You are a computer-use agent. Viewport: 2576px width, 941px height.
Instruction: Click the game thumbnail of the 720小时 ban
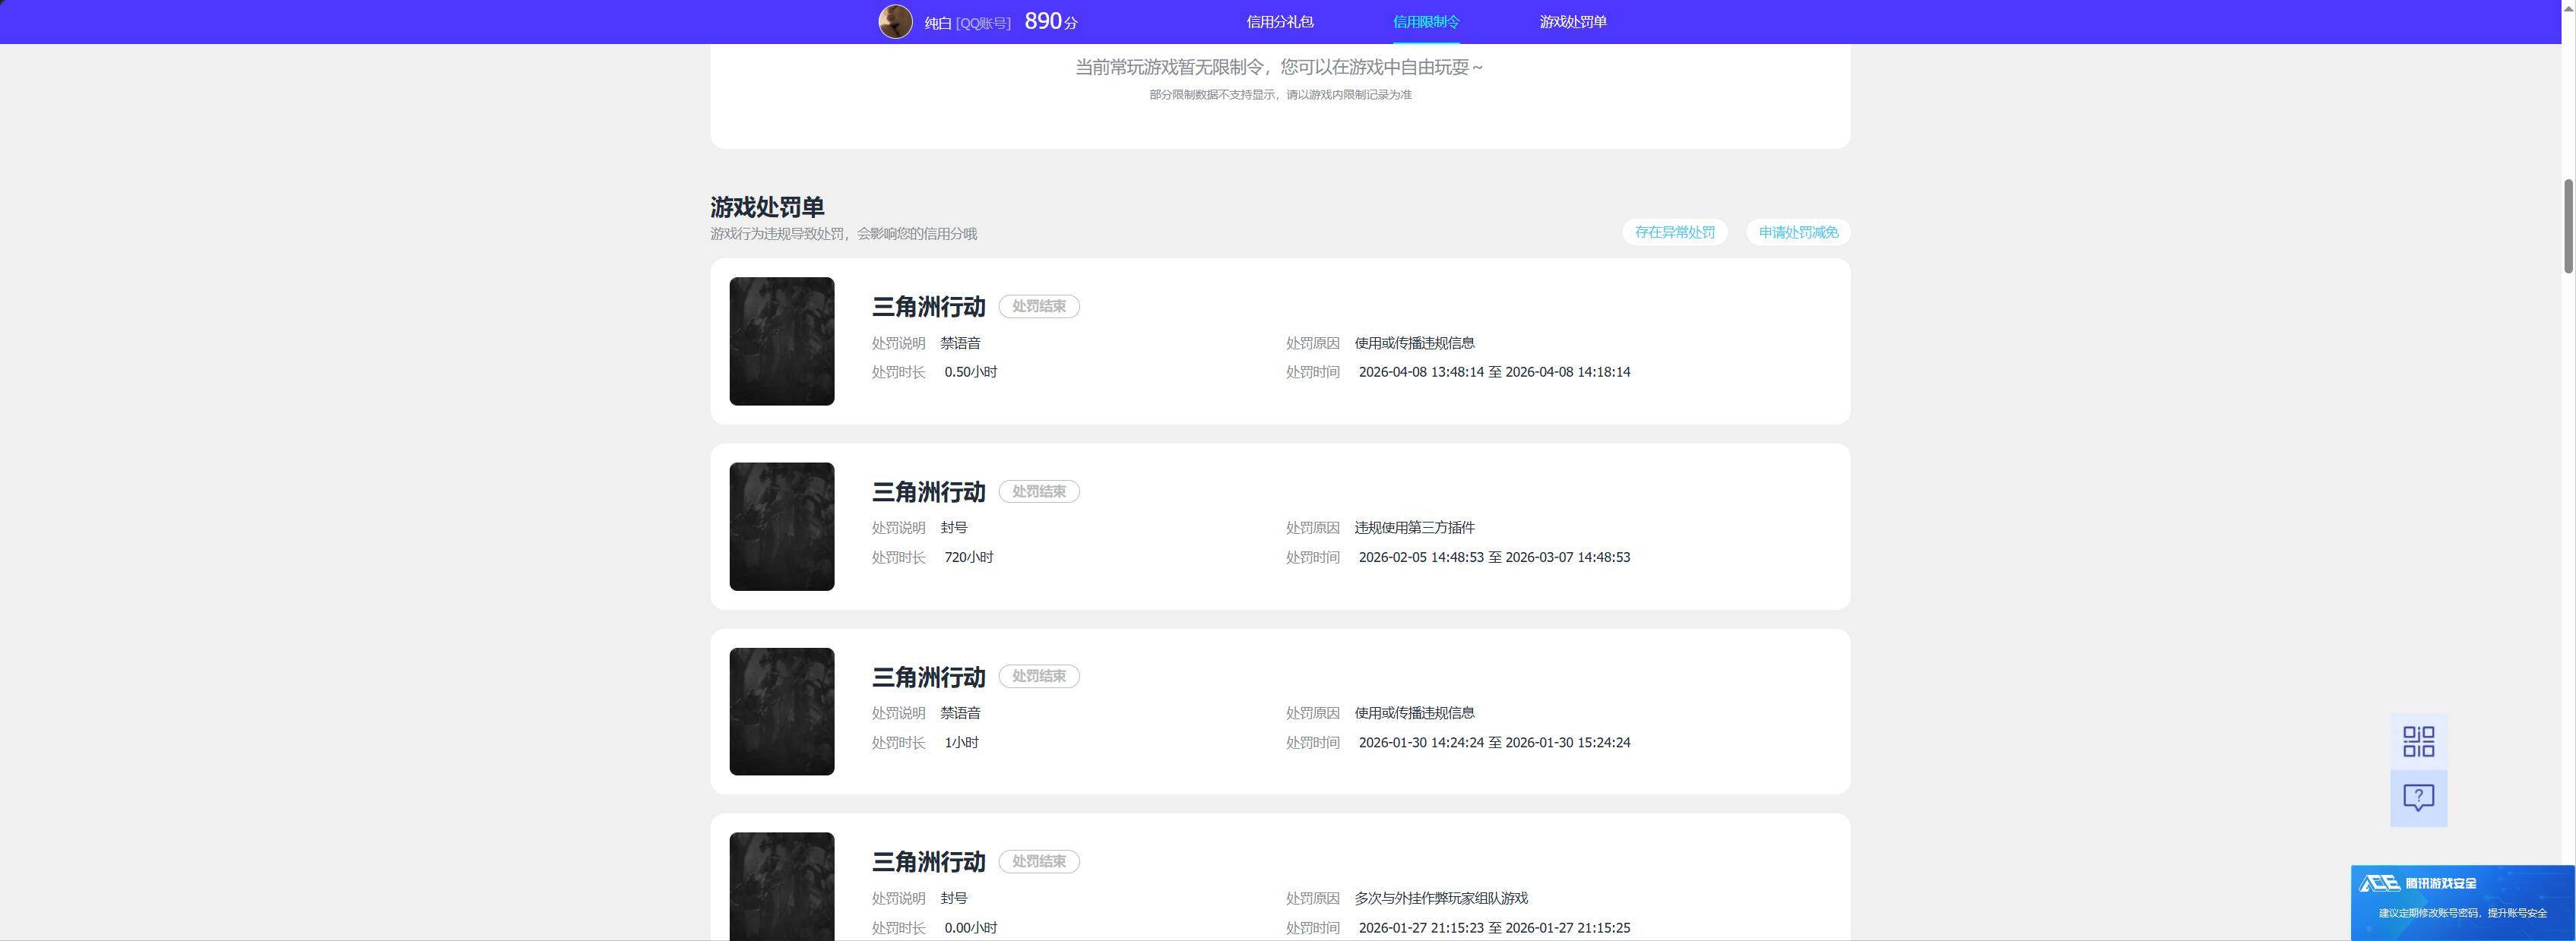[x=782, y=526]
